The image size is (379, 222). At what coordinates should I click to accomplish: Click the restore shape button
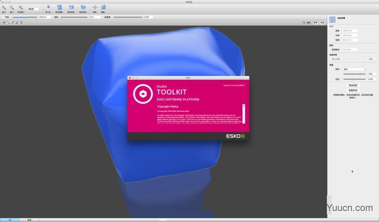click(x=353, y=90)
